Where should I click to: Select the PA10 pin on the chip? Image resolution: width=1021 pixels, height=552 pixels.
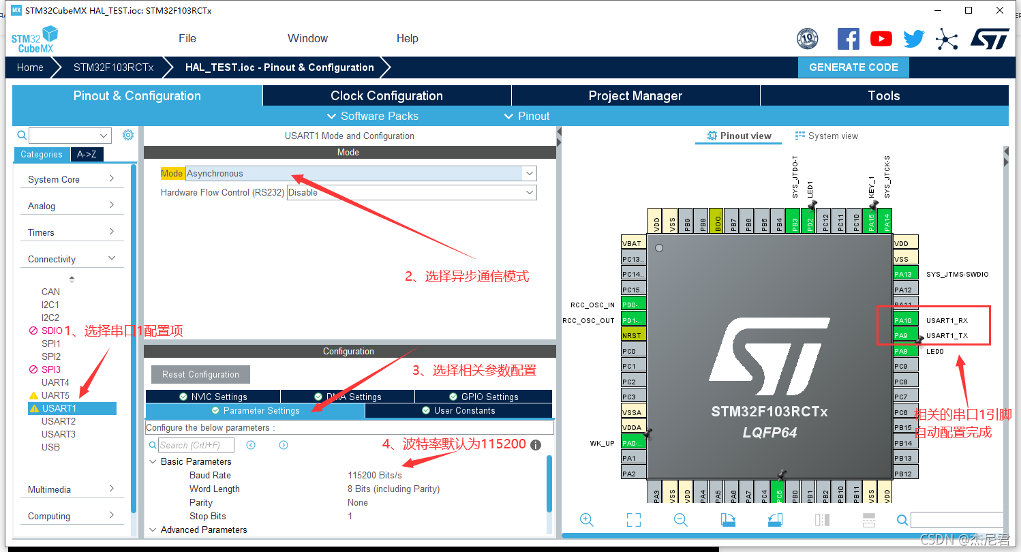point(905,320)
